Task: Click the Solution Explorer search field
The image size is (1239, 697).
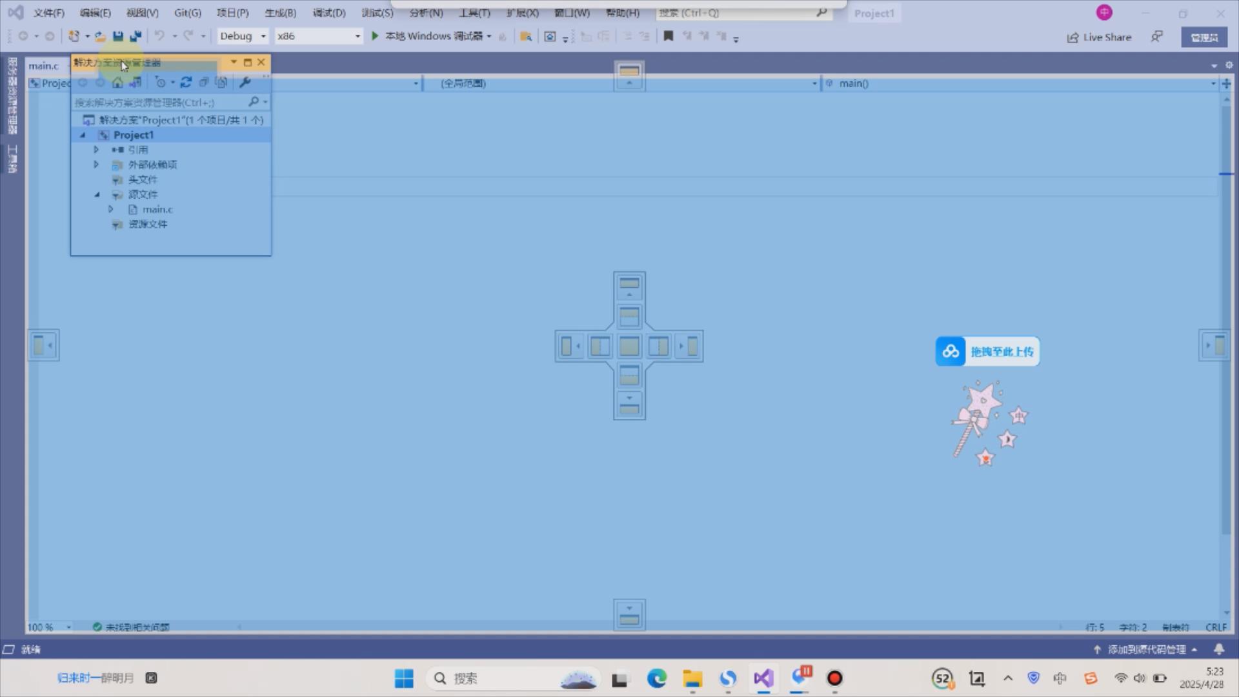Action: tap(159, 103)
